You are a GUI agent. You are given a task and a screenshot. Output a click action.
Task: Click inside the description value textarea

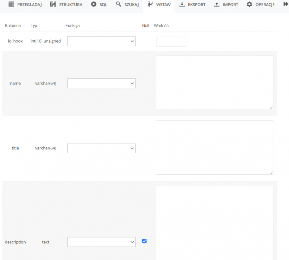(x=214, y=222)
